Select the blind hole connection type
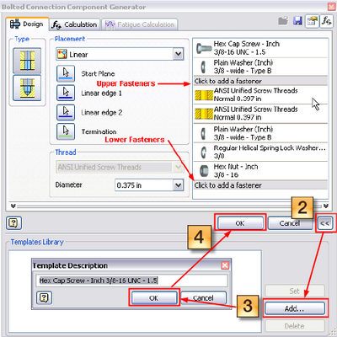 27,88
